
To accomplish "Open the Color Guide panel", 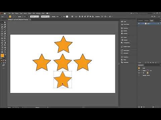I will [x=125, y=24].
